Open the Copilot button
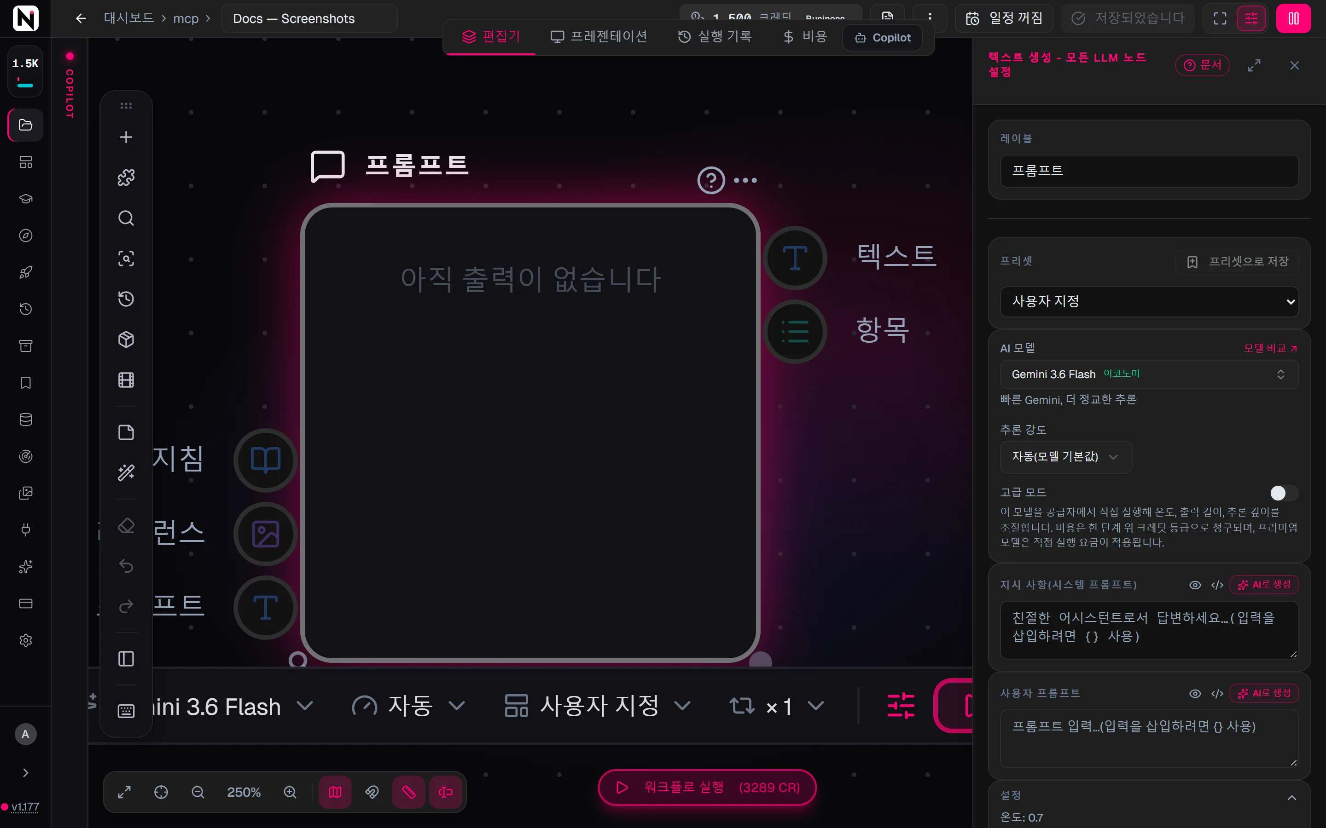The width and height of the screenshot is (1326, 828). 882,37
